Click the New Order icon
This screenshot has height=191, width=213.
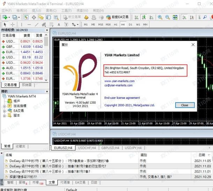coord(72,17)
